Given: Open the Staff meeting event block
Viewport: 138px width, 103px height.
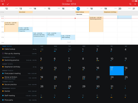Looking at the screenshot, I should tap(68, 37).
